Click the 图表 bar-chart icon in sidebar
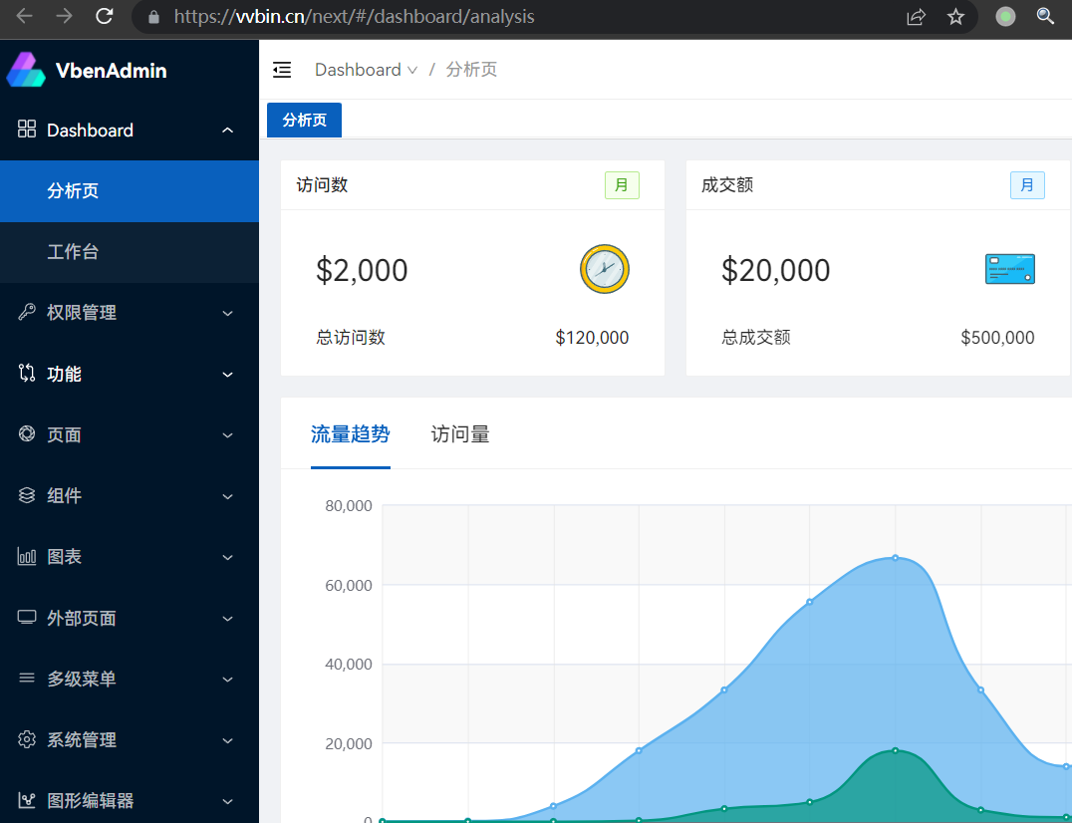This screenshot has height=823, width=1072. click(25, 556)
